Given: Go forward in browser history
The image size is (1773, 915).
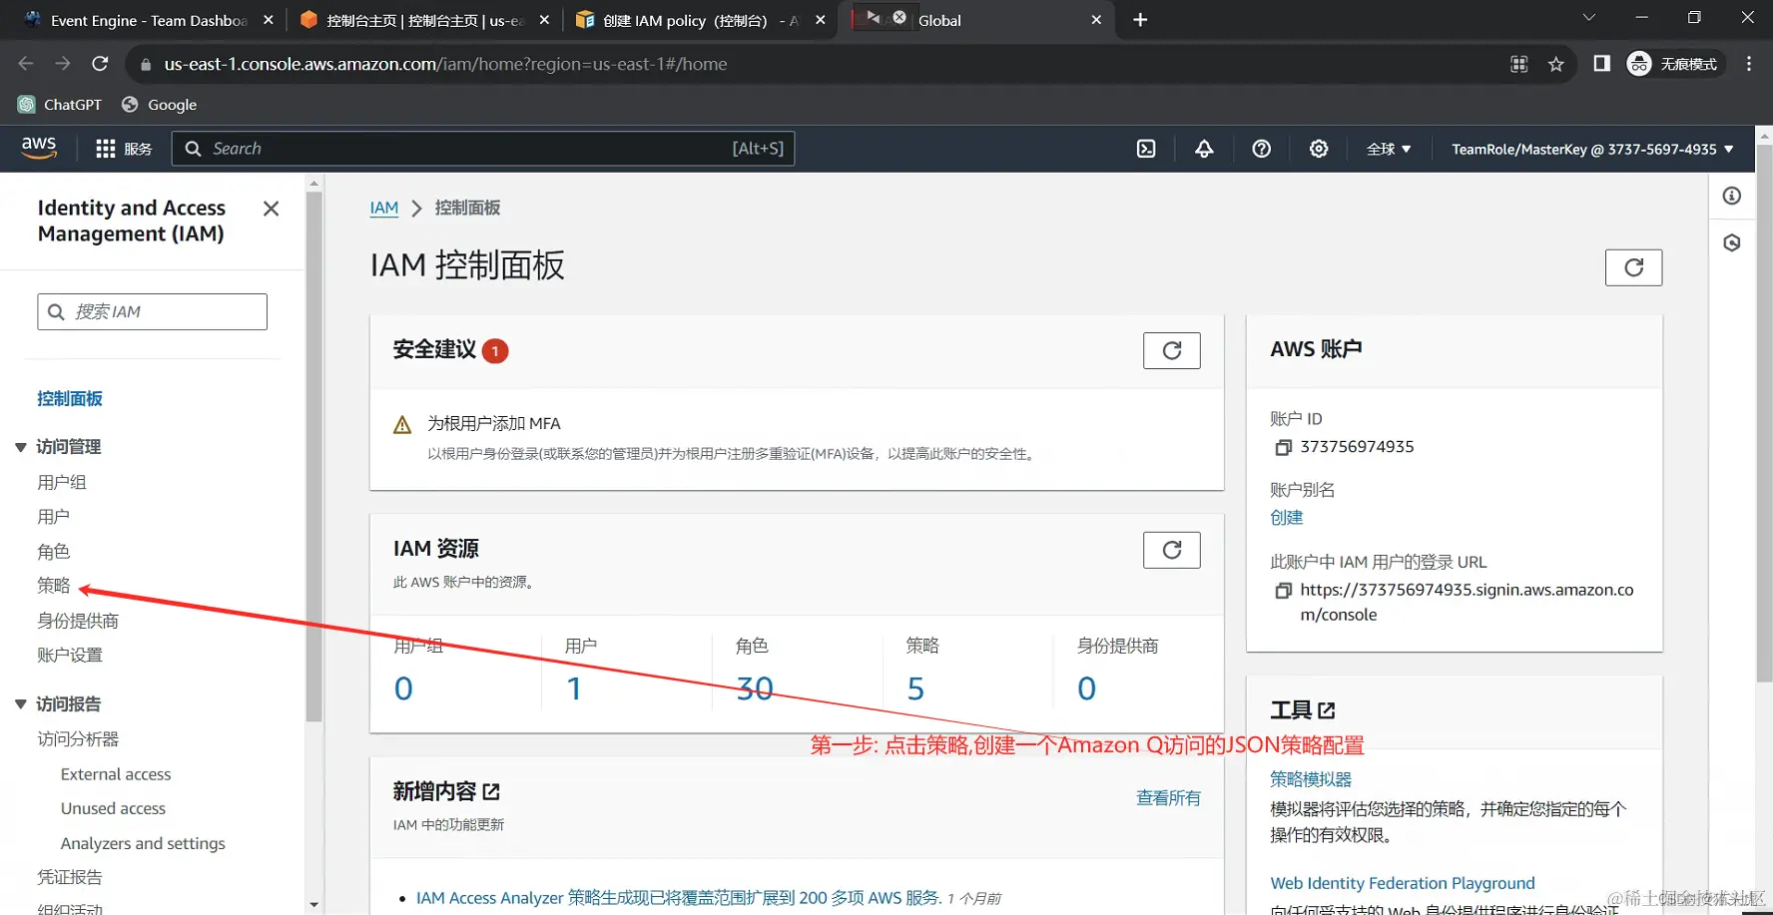Looking at the screenshot, I should pos(63,64).
